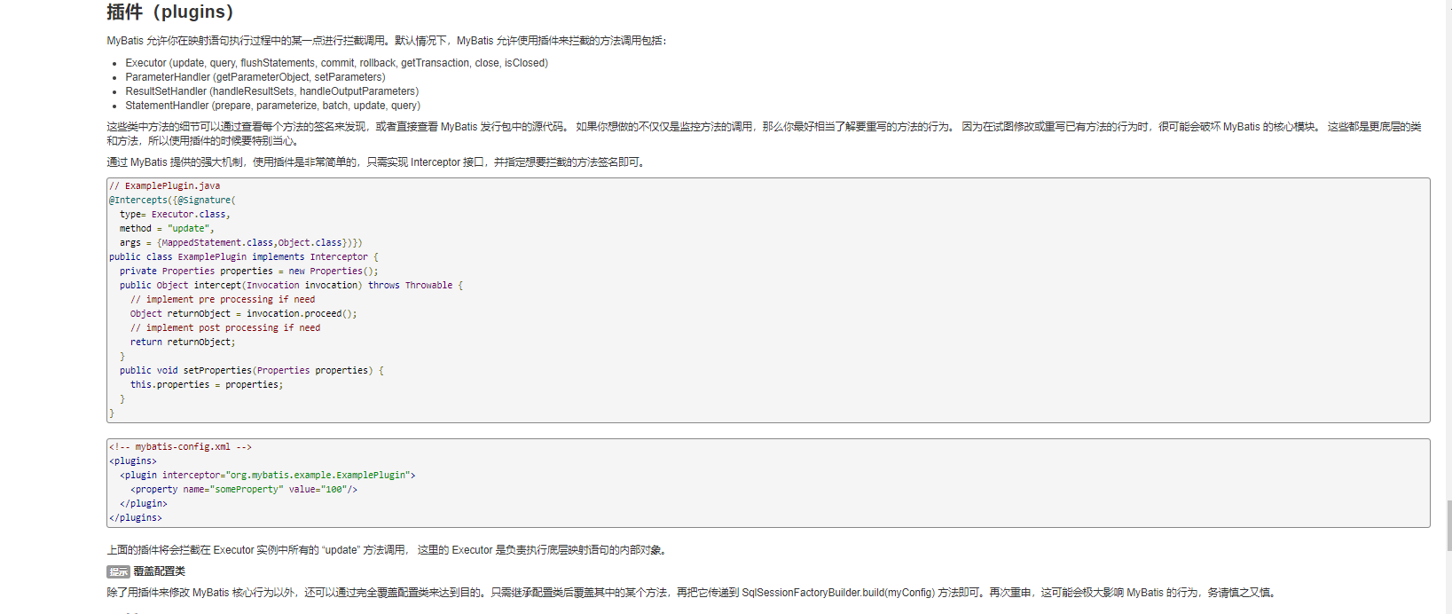
Task: Click the ResultSetHandler bullet list item
Action: point(272,91)
